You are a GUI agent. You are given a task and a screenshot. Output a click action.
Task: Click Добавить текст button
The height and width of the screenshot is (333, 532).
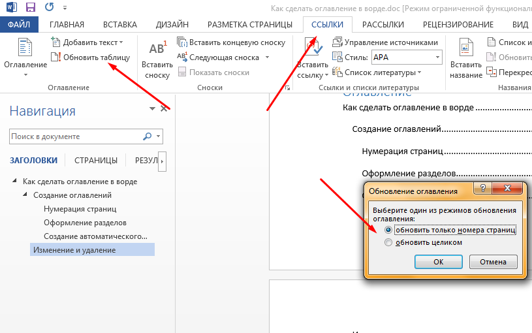click(87, 42)
